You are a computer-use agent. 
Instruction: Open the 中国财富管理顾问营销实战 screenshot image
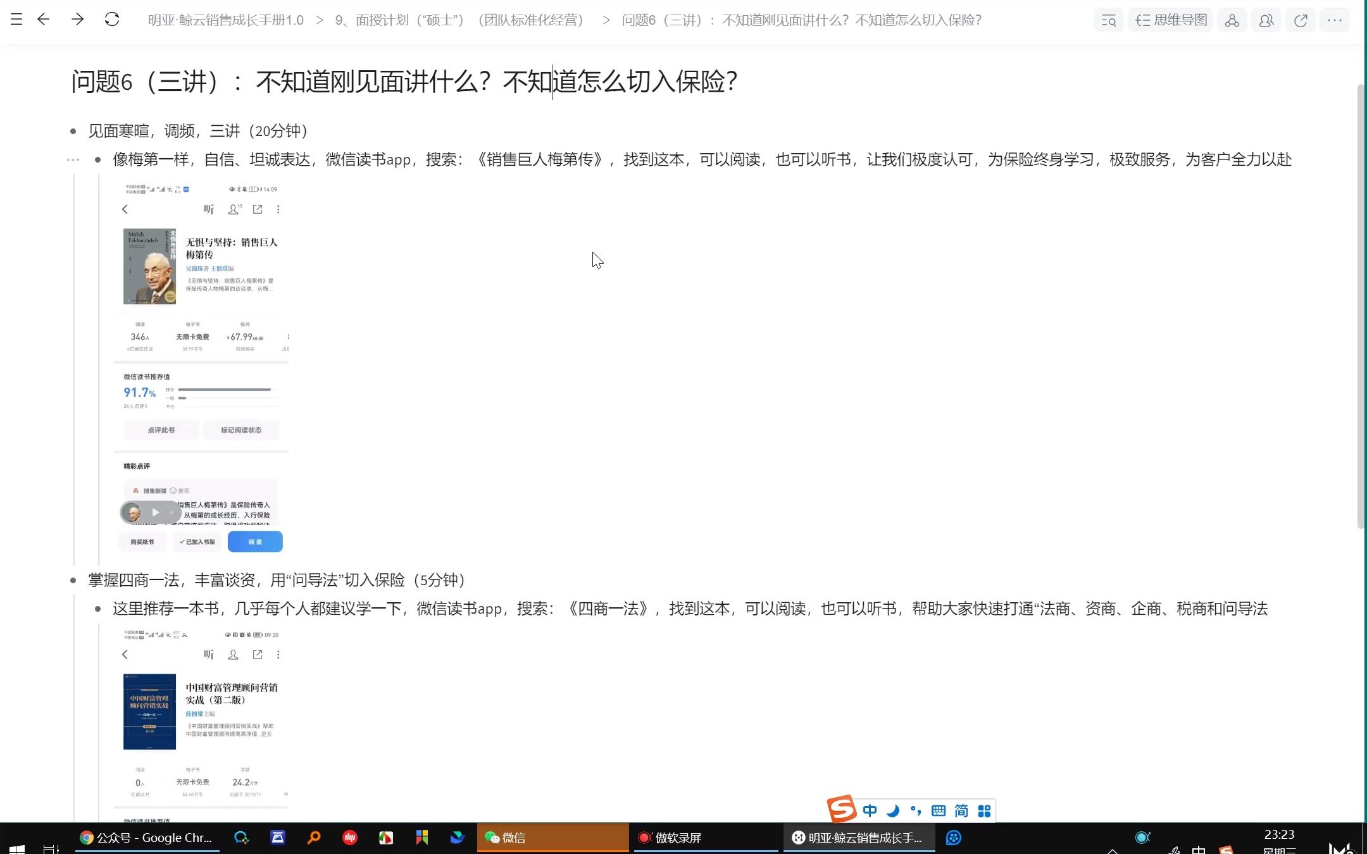click(x=201, y=724)
